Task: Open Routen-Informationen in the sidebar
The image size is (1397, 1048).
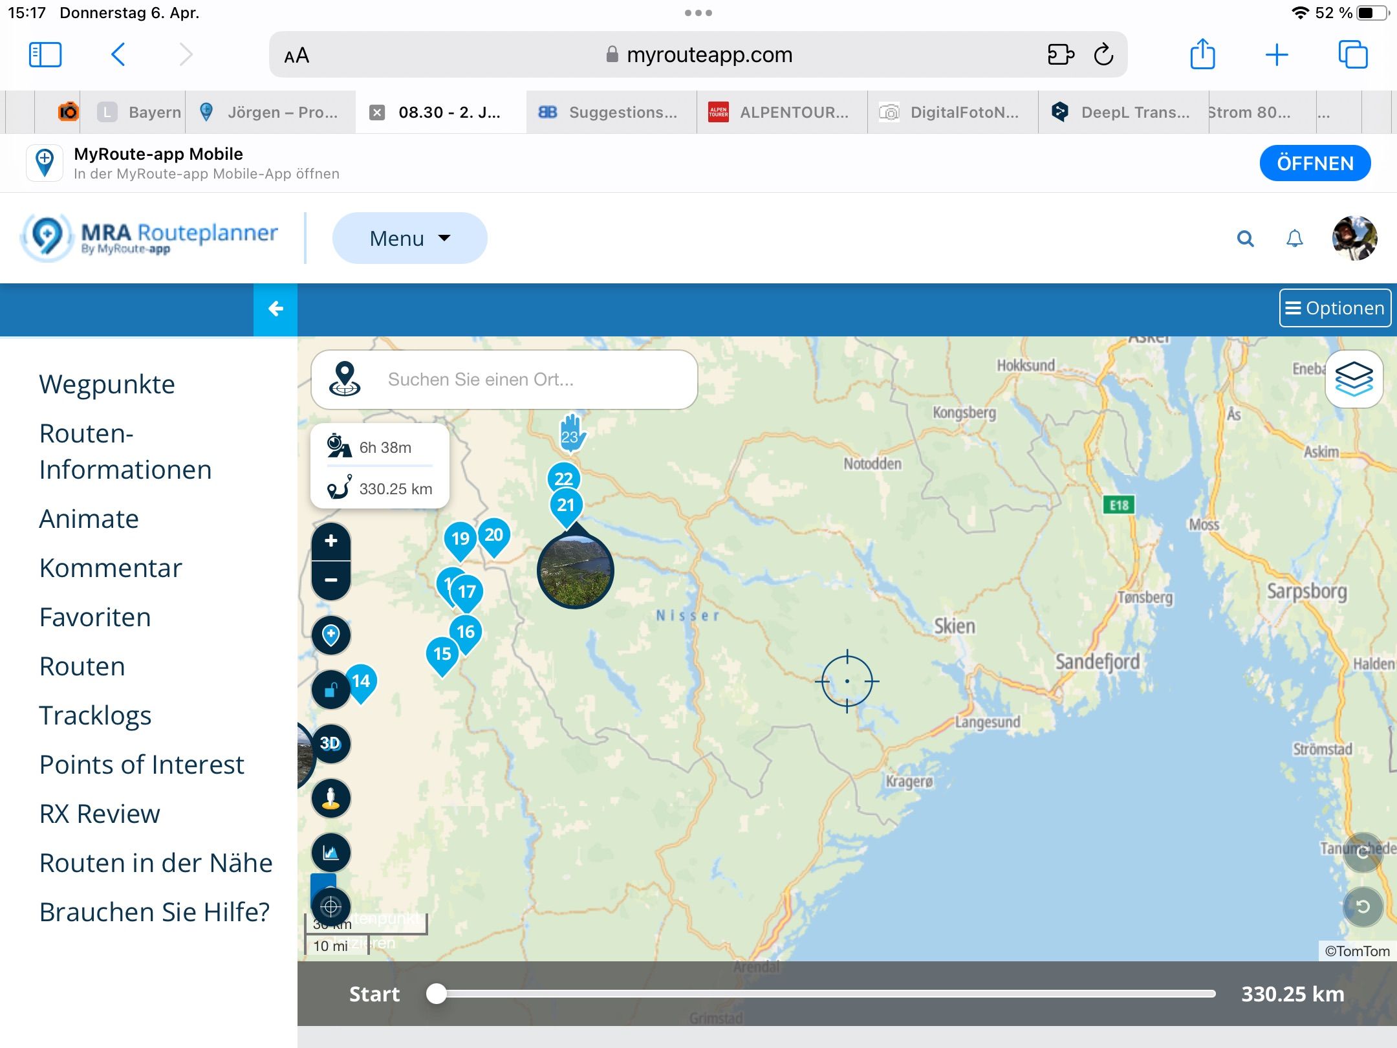Action: point(125,452)
